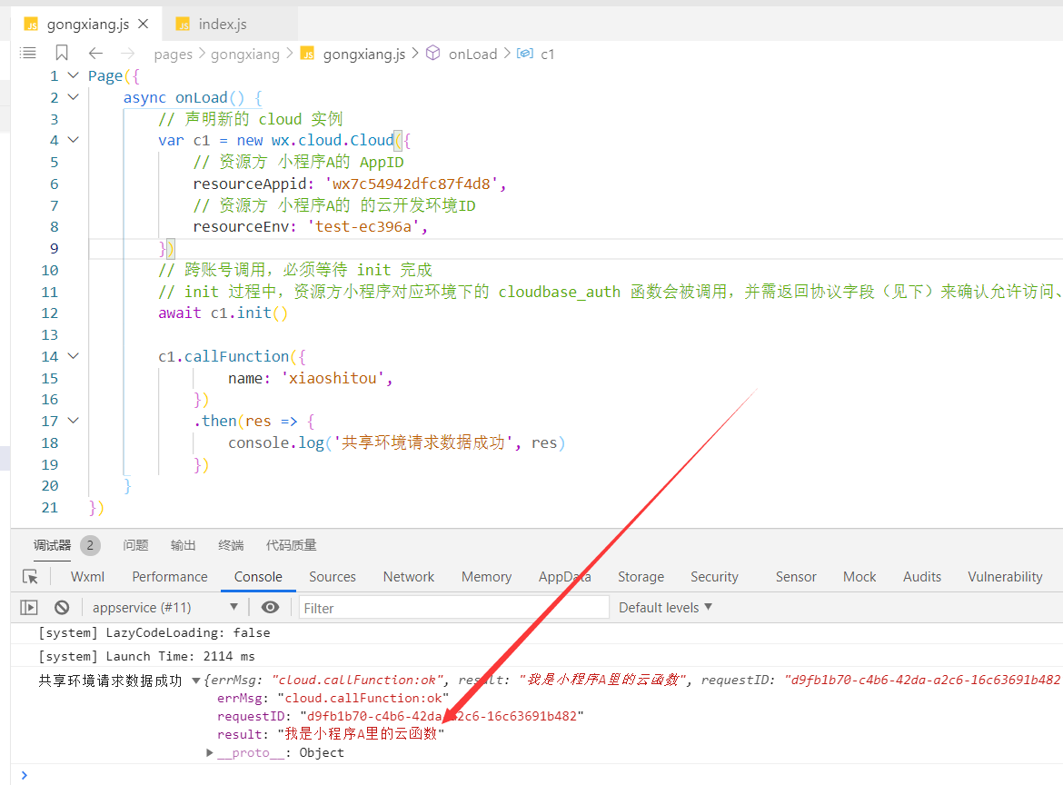Expand the __proto__: Object entry
Viewport: 1063px width, 785px height.
point(210,752)
